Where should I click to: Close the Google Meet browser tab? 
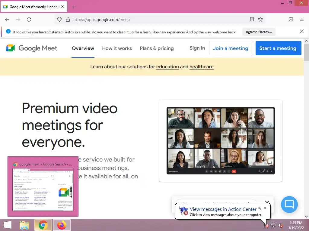pyautogui.click(x=62, y=7)
